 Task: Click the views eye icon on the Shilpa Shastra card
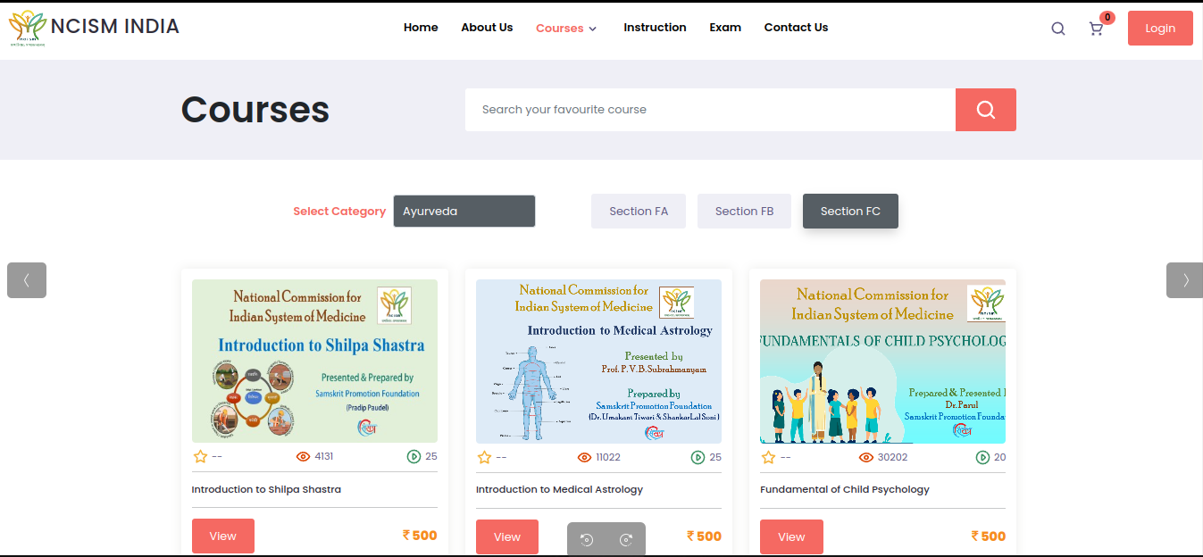(x=303, y=456)
